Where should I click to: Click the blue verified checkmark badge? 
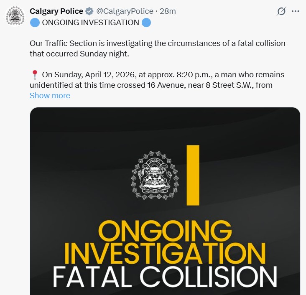tap(89, 11)
